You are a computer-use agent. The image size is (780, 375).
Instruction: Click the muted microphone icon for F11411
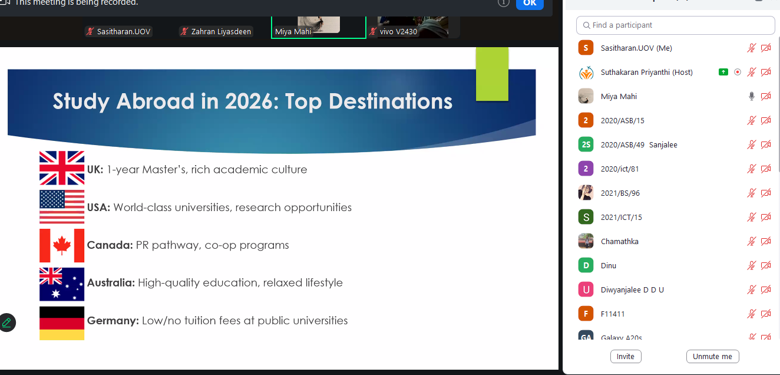point(751,314)
